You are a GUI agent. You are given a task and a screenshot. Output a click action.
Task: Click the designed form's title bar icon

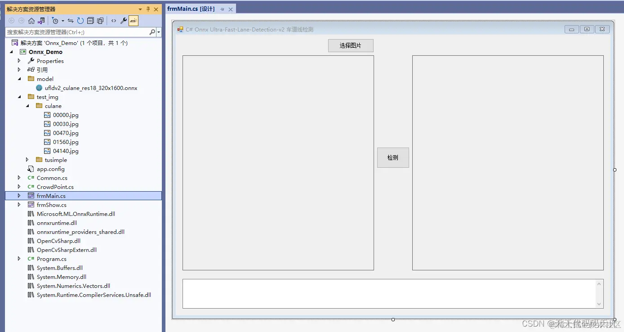(180, 29)
